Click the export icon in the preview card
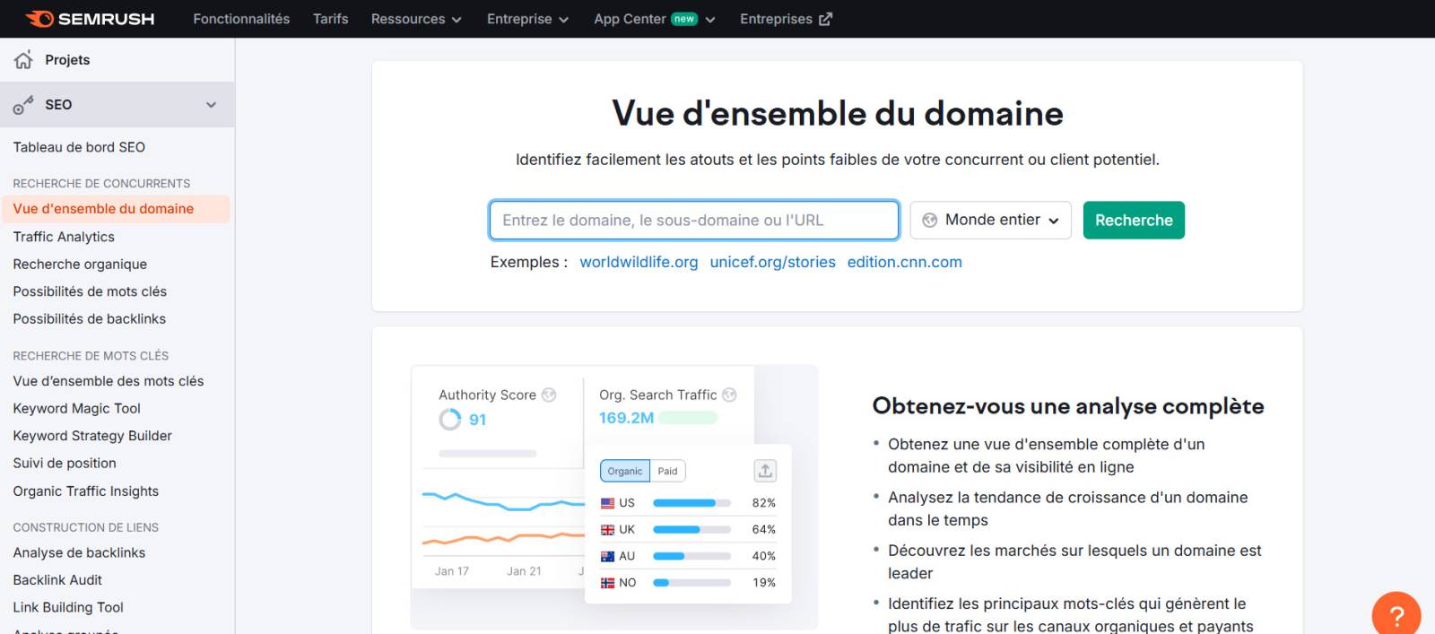Screen dimensions: 1435x634 tap(765, 471)
